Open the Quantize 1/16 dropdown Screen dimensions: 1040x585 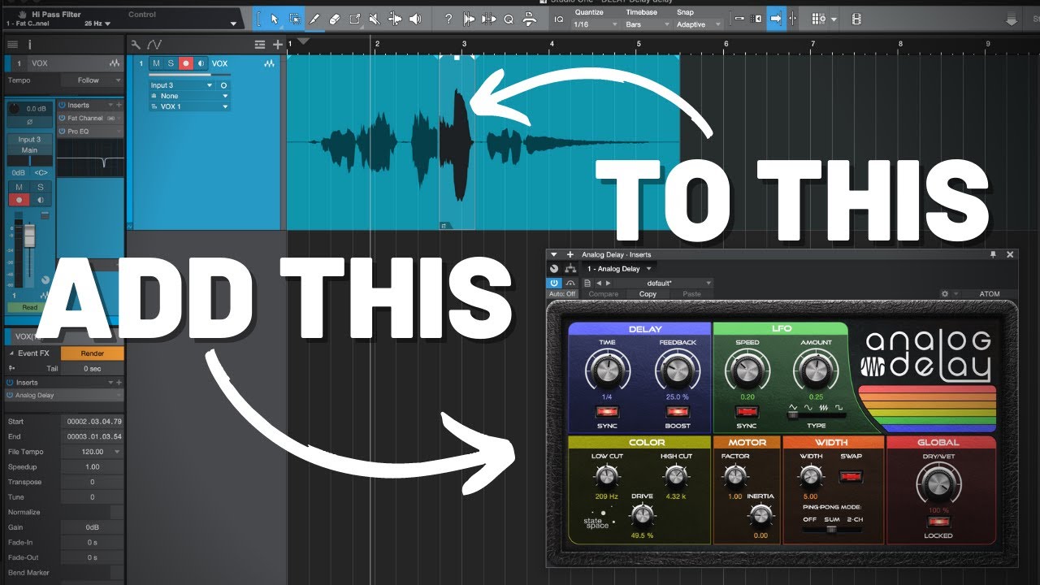tap(597, 24)
